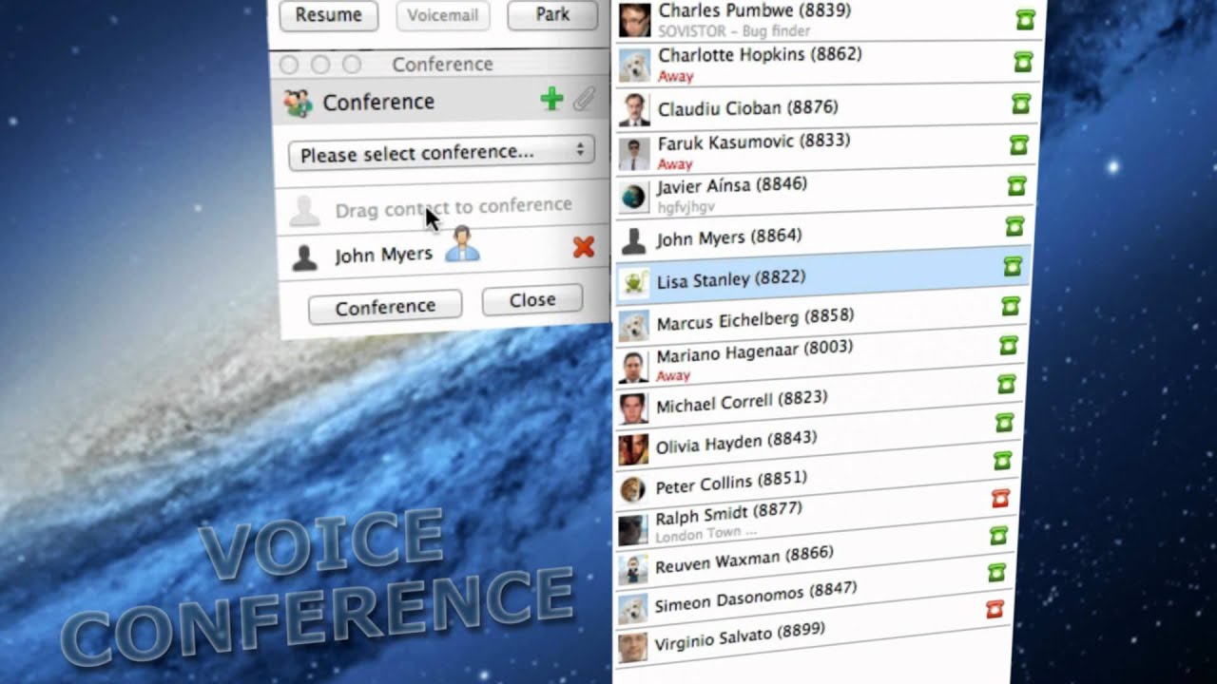Call Faruk Kasumovic using green phone icon
1217x684 pixels.
pos(1018,145)
